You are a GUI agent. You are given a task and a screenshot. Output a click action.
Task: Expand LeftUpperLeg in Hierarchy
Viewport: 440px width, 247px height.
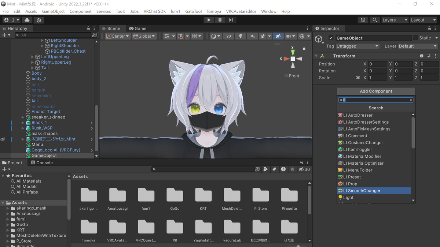click(x=33, y=57)
